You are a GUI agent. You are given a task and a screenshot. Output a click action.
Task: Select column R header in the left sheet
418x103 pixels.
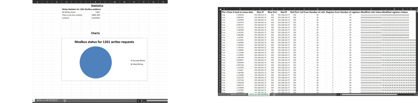[x=163, y=2]
